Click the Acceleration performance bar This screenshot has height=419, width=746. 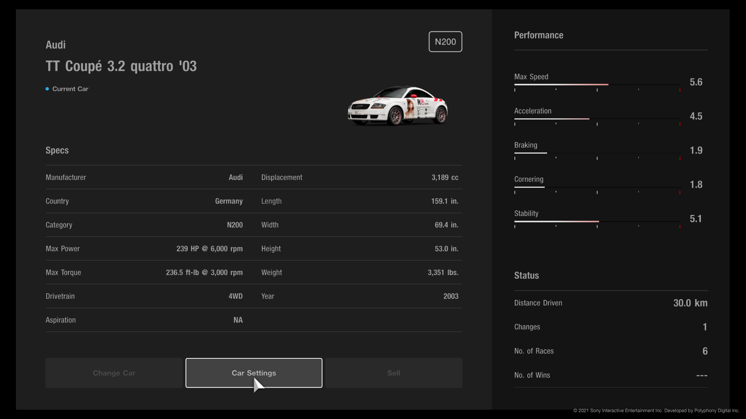[x=597, y=119]
